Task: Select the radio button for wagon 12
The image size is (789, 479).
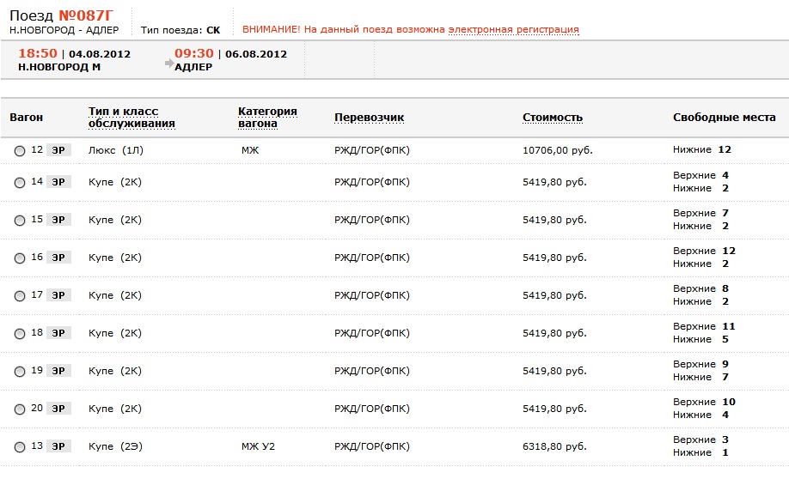Action: [20, 151]
